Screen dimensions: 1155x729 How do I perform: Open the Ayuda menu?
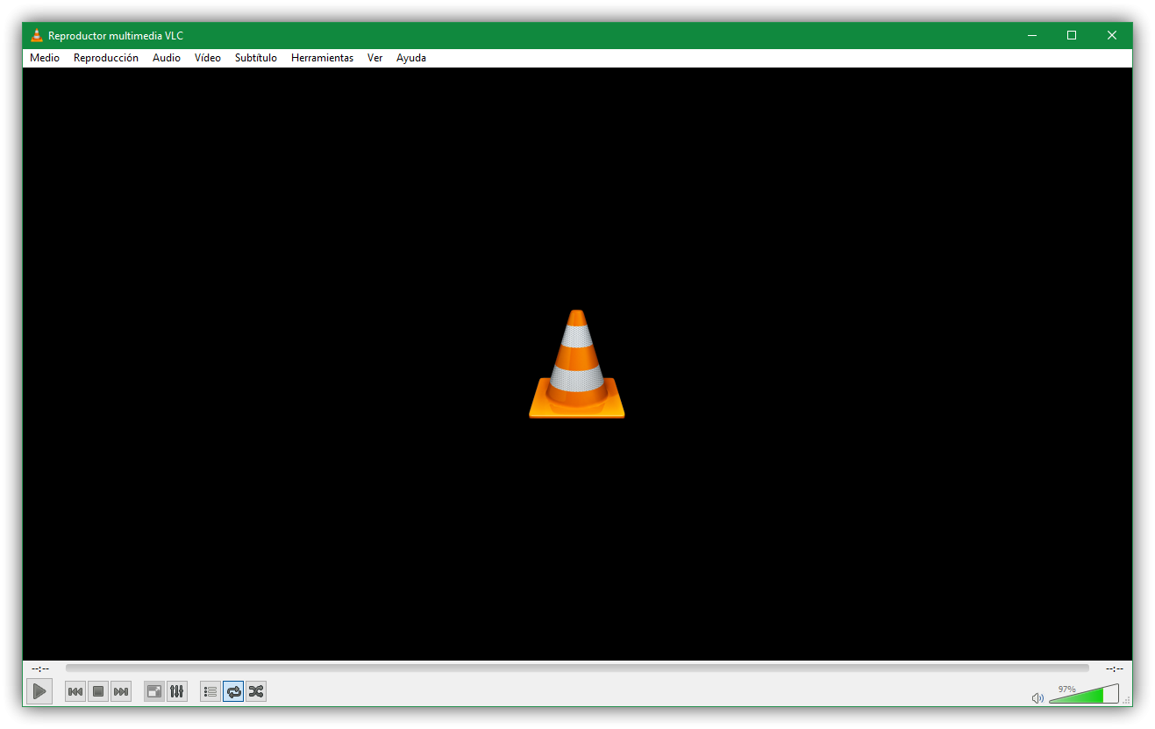click(411, 58)
